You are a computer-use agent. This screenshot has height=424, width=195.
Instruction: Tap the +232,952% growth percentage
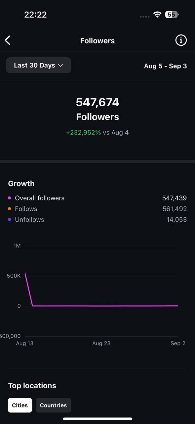tap(83, 132)
